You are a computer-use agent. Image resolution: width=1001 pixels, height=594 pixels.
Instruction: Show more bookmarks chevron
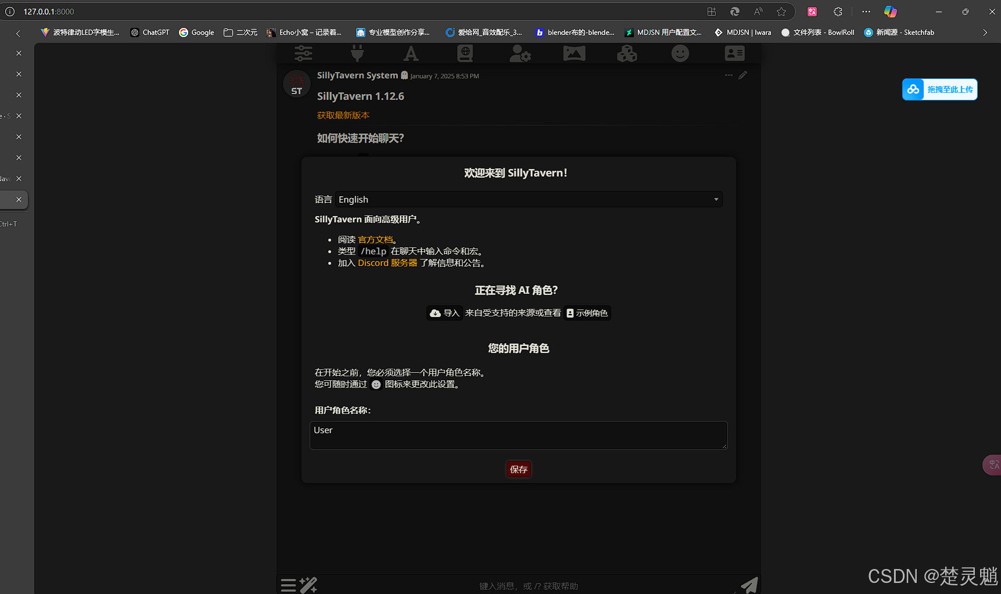[x=985, y=33]
